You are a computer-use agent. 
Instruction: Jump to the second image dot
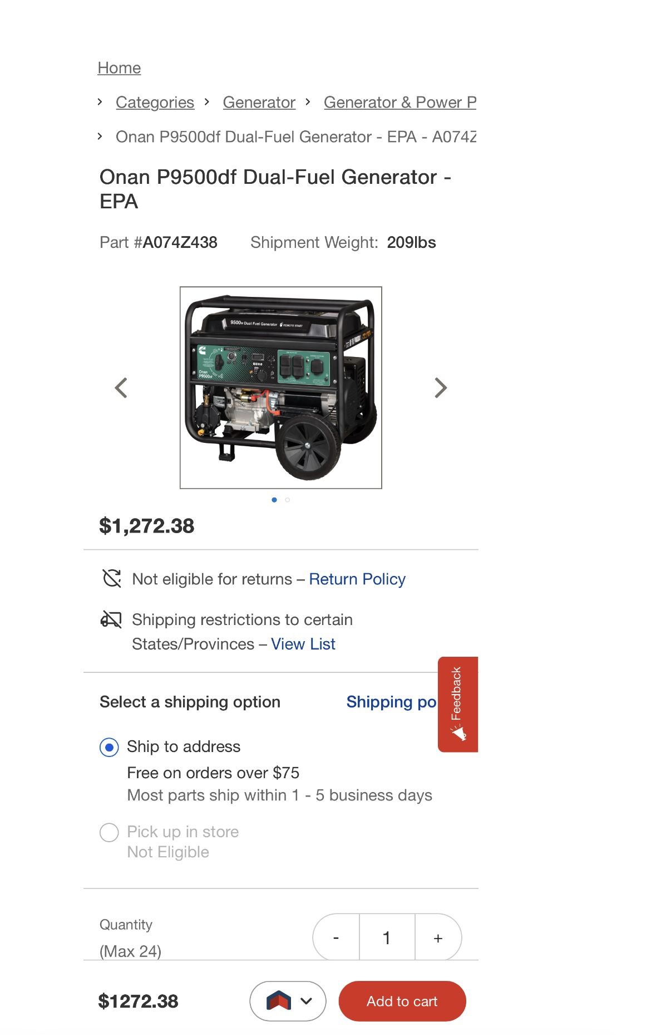[x=288, y=500]
